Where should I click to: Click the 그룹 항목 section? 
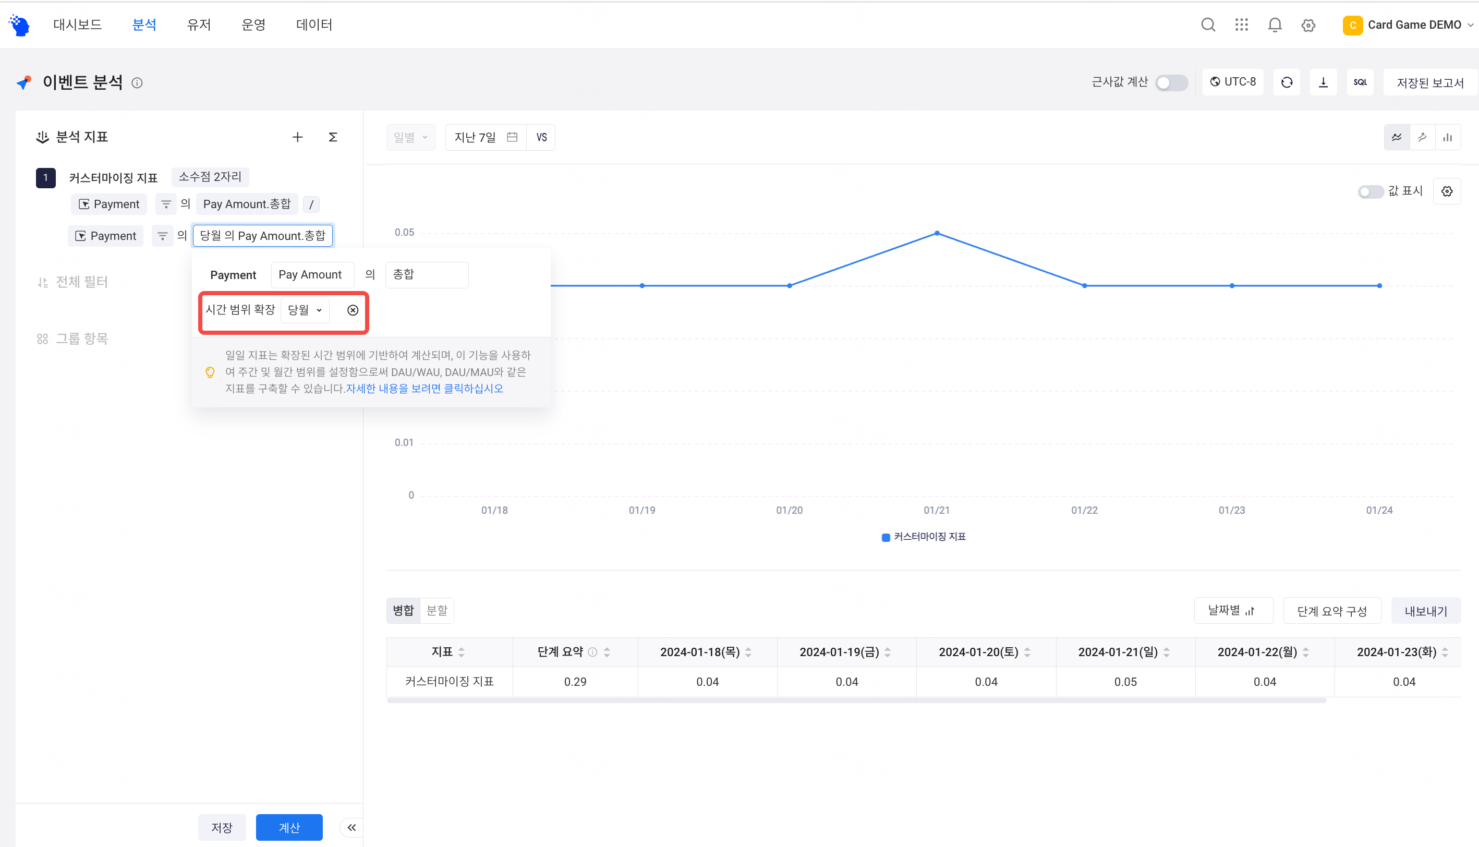[x=72, y=338]
